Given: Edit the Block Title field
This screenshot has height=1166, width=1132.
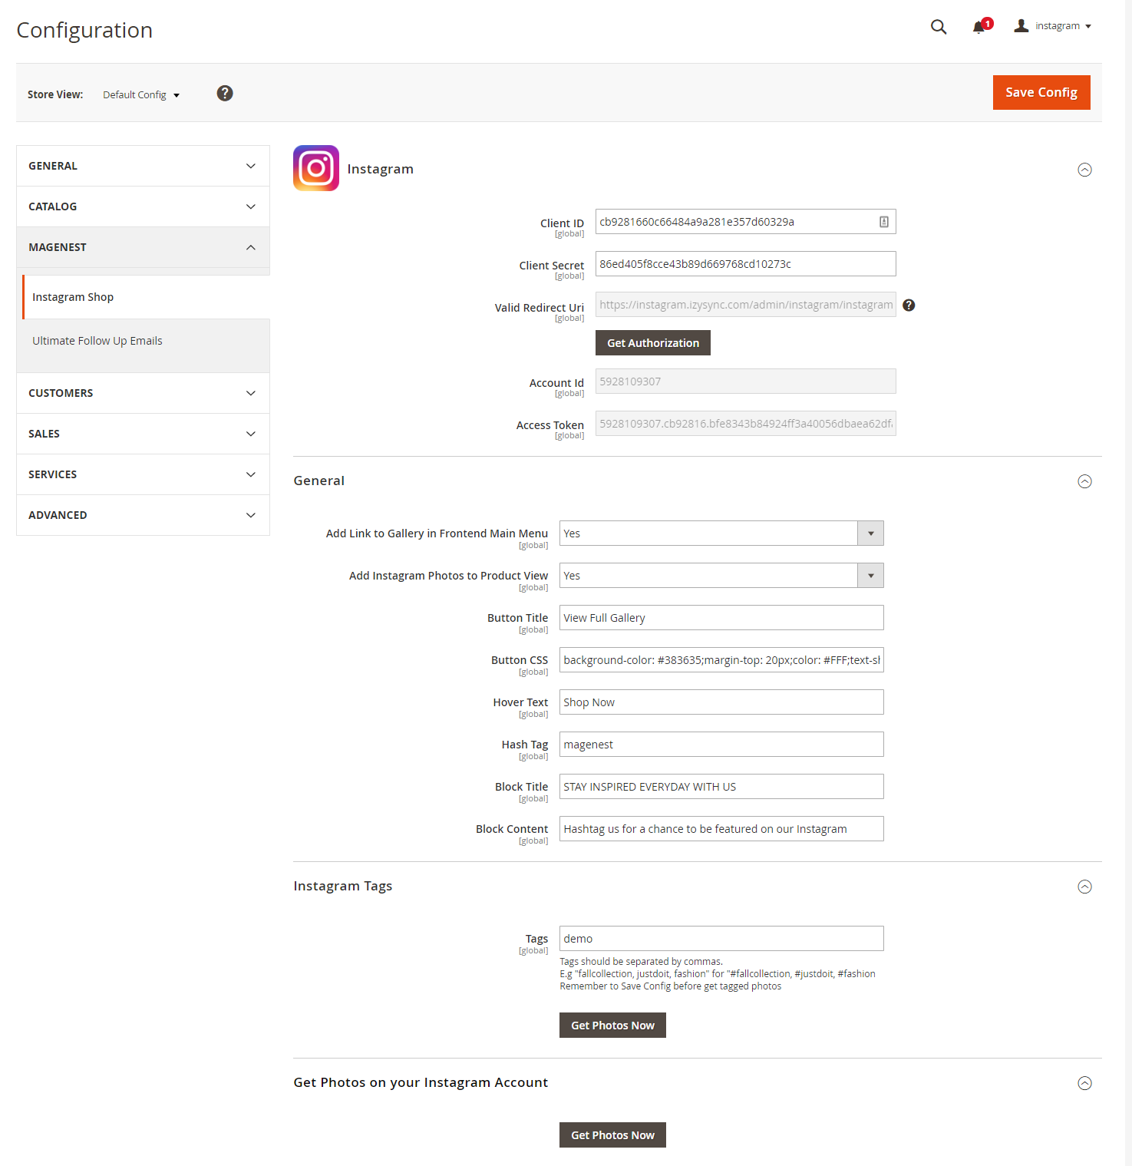Looking at the screenshot, I should point(721,787).
